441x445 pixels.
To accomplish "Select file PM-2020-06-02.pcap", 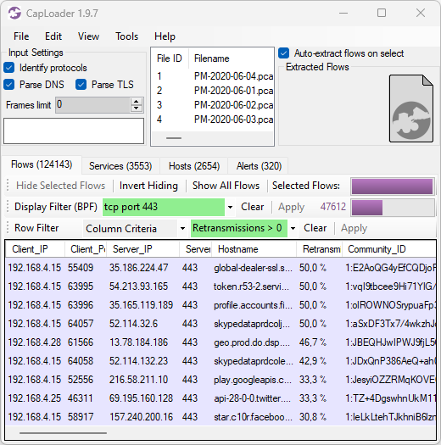I will 212,105.
